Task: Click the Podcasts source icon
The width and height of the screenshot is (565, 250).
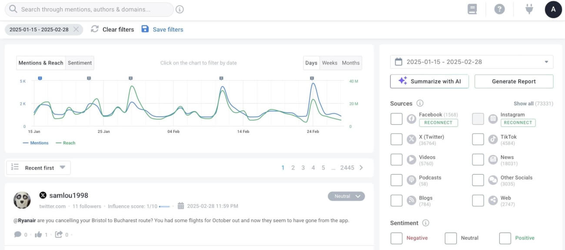Action: 412,180
